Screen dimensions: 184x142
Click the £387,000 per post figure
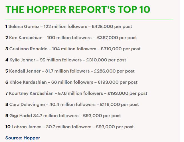(x=117, y=38)
